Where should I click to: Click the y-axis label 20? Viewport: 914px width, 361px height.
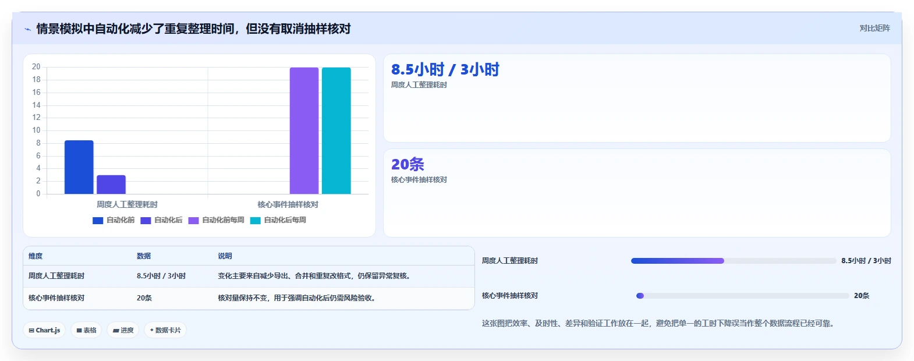click(x=36, y=67)
